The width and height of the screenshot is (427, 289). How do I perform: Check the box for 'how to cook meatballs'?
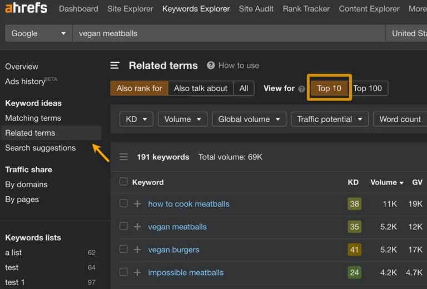123,203
